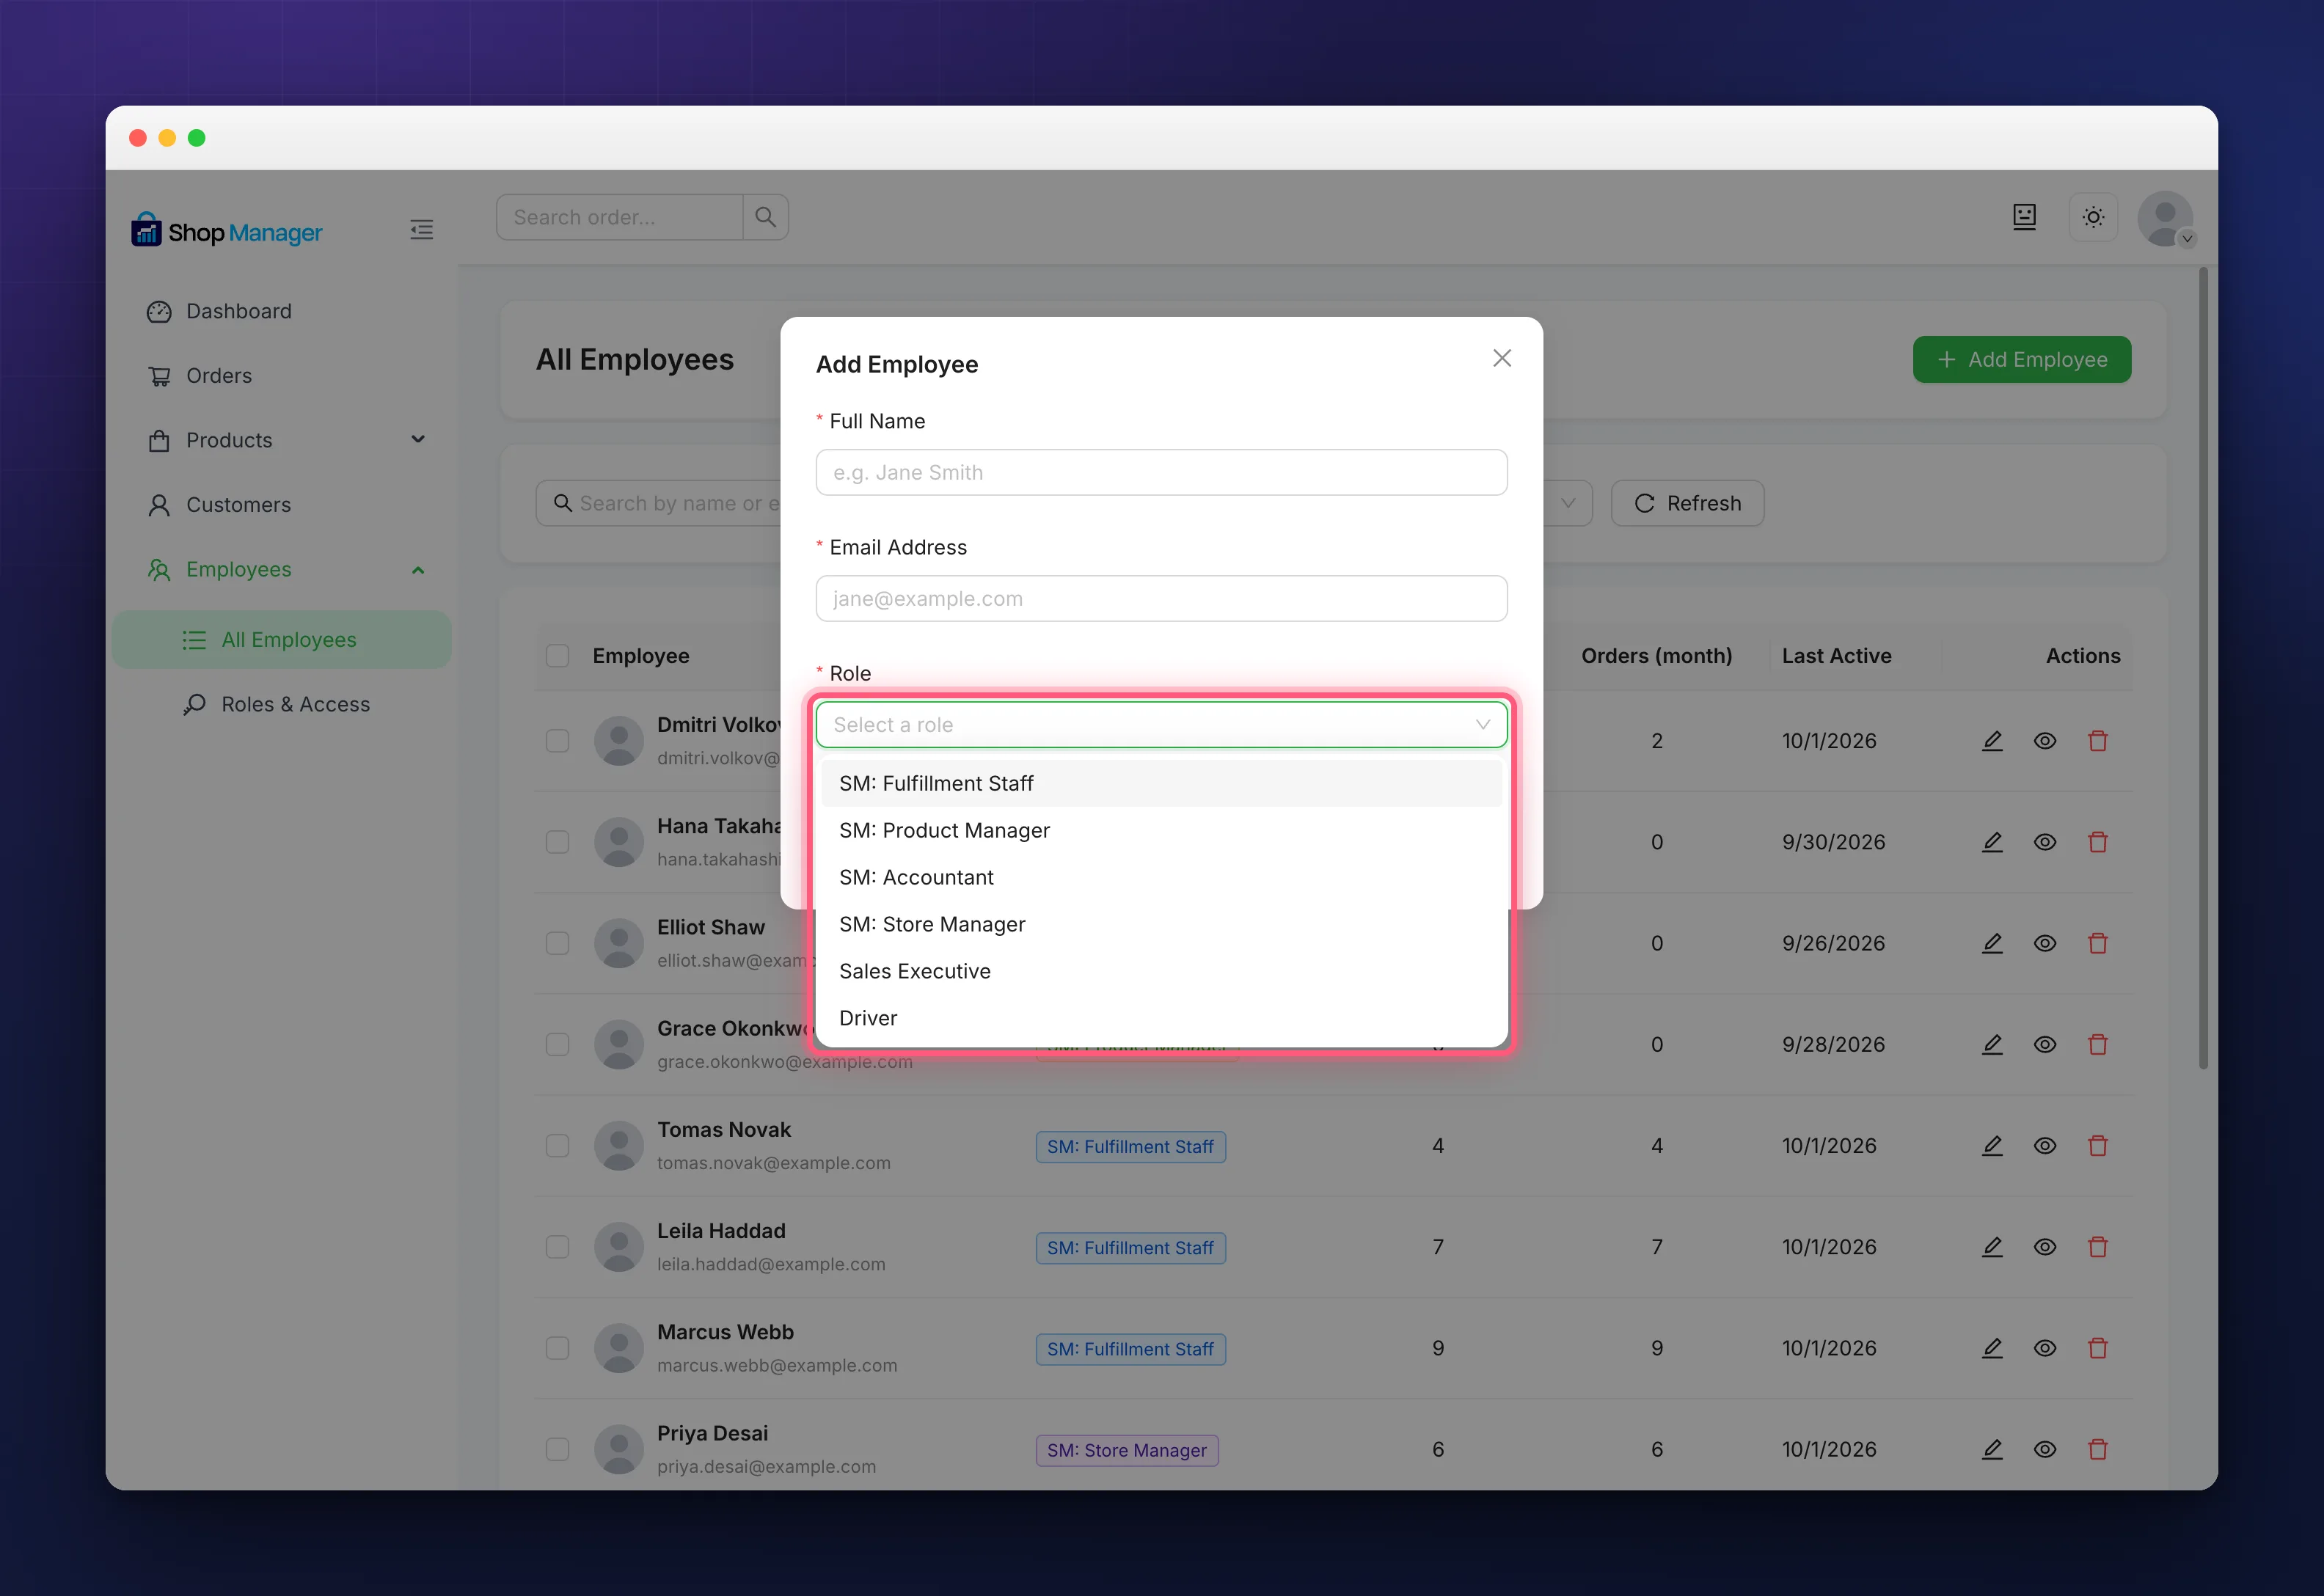
Task: Choose SM: Accountant role option
Action: [1161, 878]
